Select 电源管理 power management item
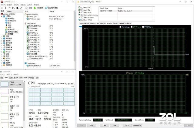 10,30
